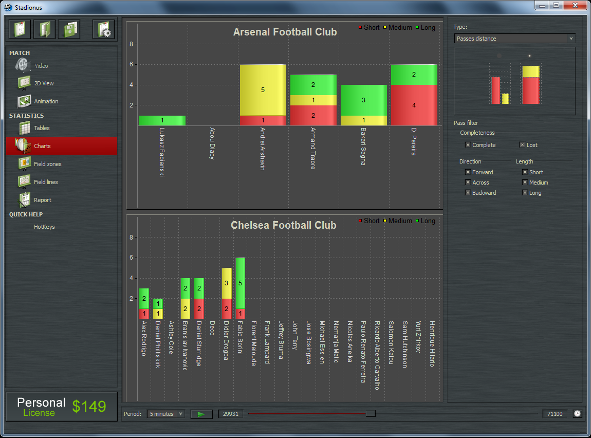Viewport: 591px width, 438px height.
Task: Click the Armand Traore axis label
Action: (x=313, y=149)
